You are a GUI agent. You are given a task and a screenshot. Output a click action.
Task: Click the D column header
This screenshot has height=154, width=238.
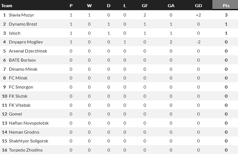click(x=109, y=5)
